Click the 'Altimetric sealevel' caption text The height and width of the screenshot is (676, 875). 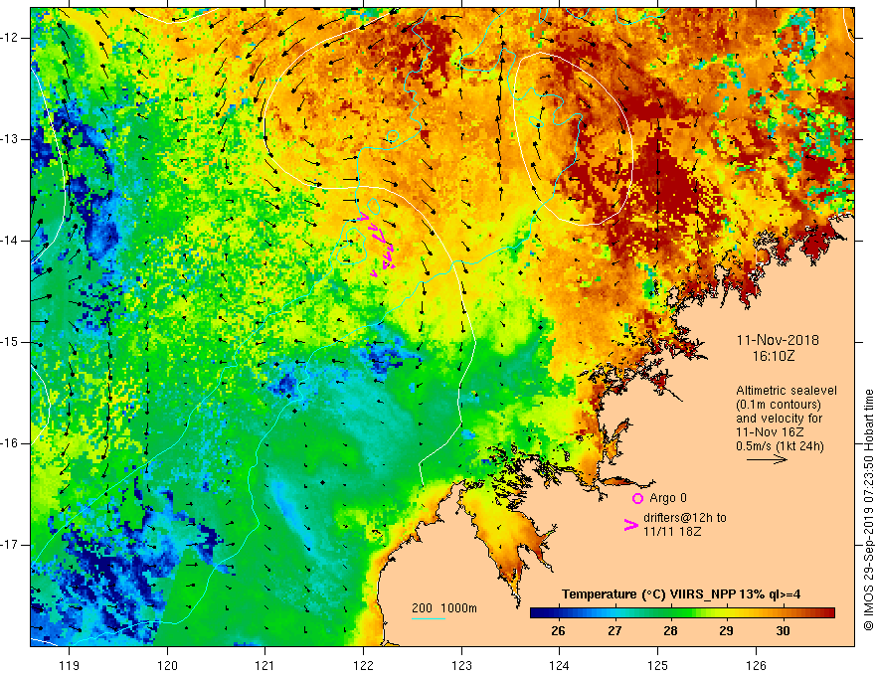pos(787,391)
